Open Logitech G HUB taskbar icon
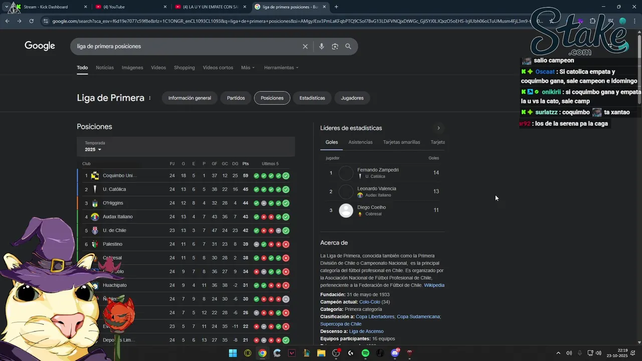 pyautogui.click(x=351, y=353)
